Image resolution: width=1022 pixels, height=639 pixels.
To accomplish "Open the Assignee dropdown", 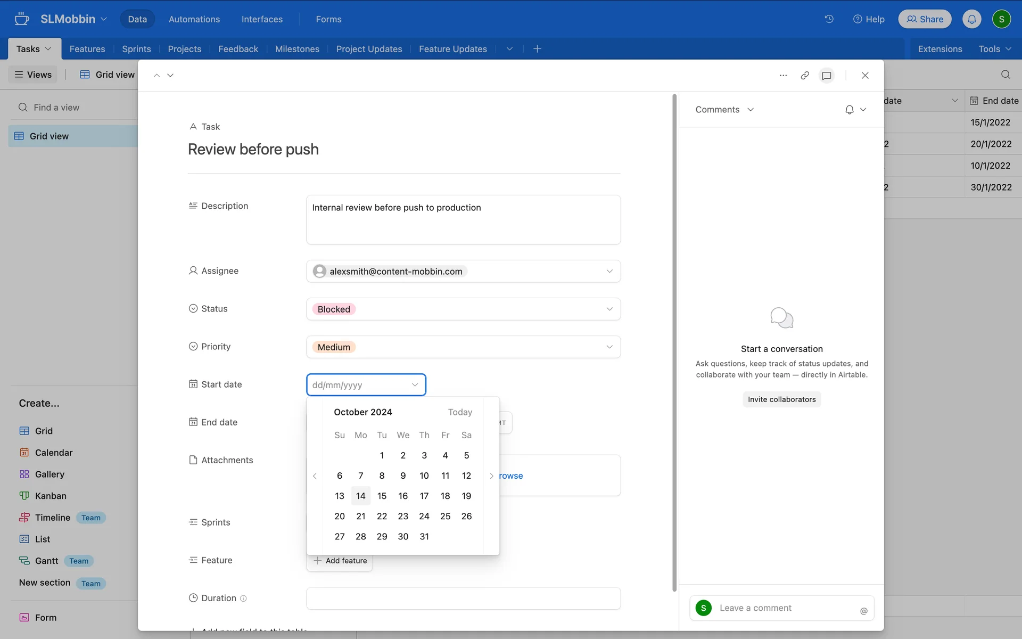I will tap(609, 272).
